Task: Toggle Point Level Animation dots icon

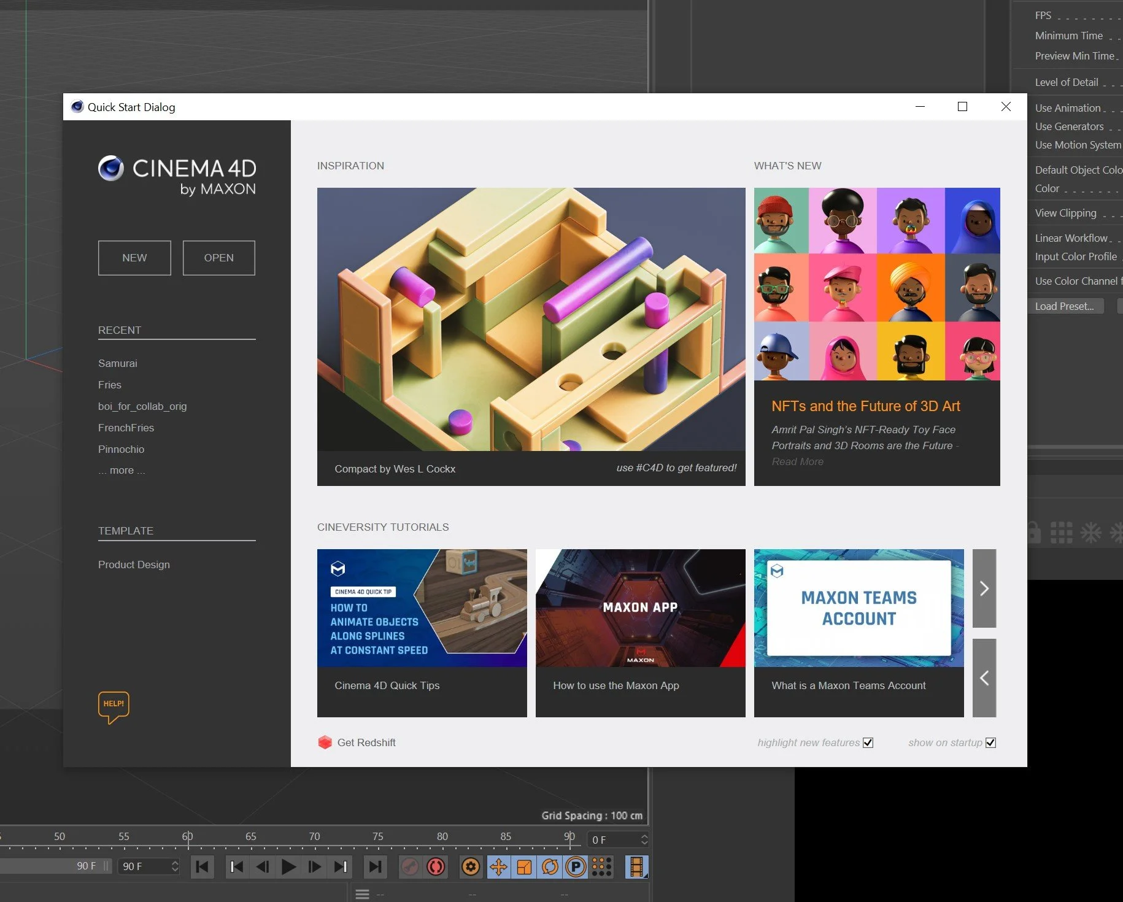Action: point(601,866)
